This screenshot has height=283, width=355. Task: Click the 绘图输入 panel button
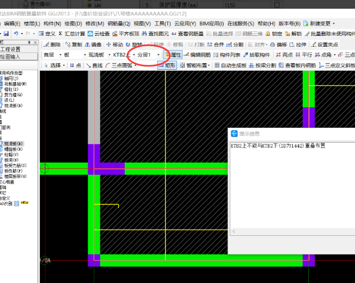(19, 57)
